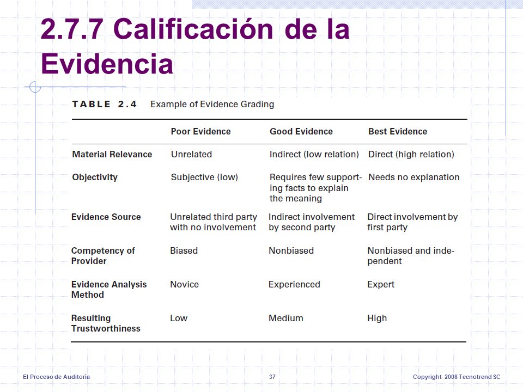The image size is (523, 392).
Task: Click the 'Requires few supporting facts' cell
Action: click(315, 188)
